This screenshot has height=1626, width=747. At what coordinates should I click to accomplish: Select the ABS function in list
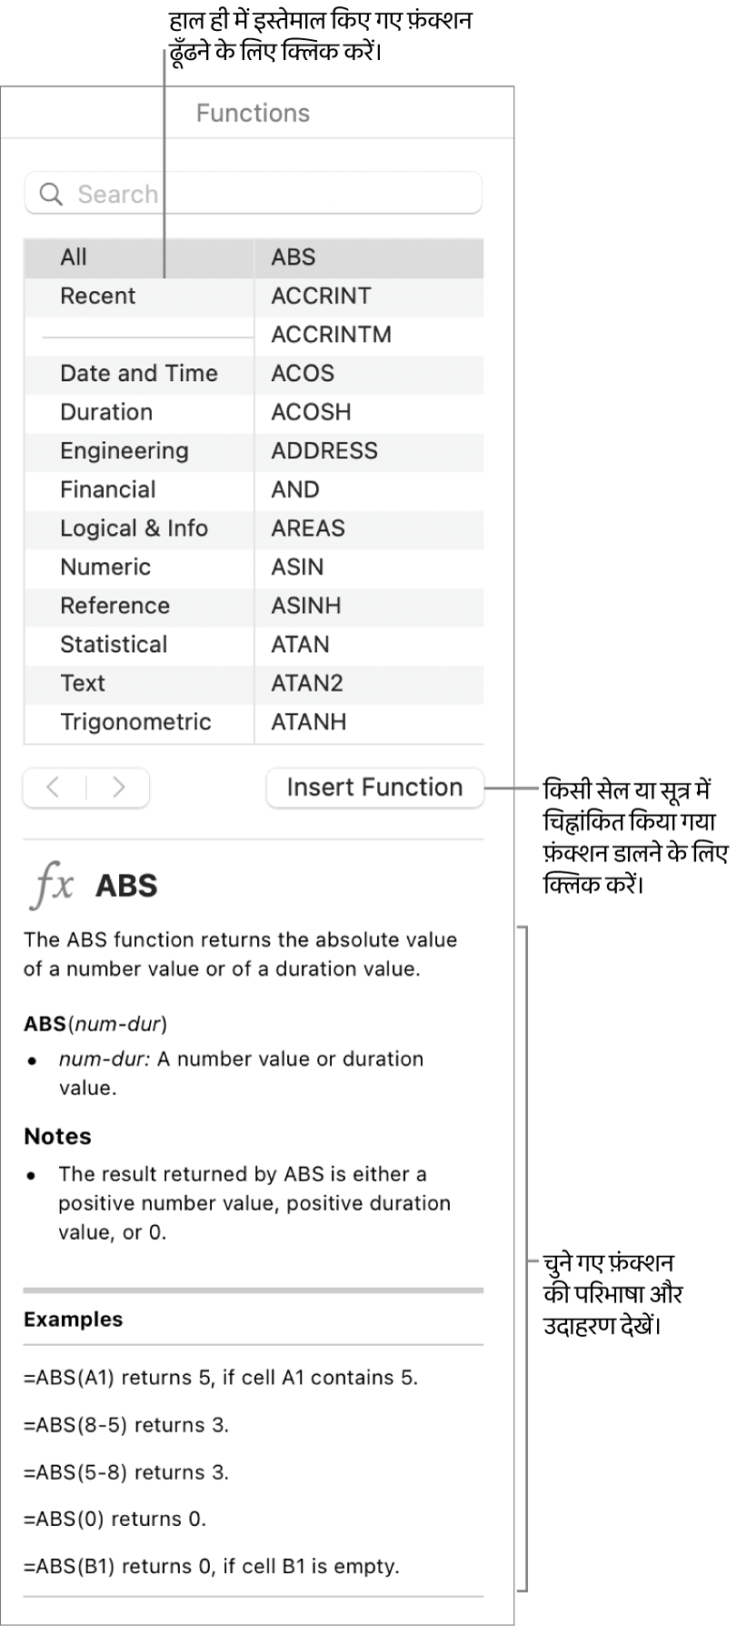[x=294, y=257]
